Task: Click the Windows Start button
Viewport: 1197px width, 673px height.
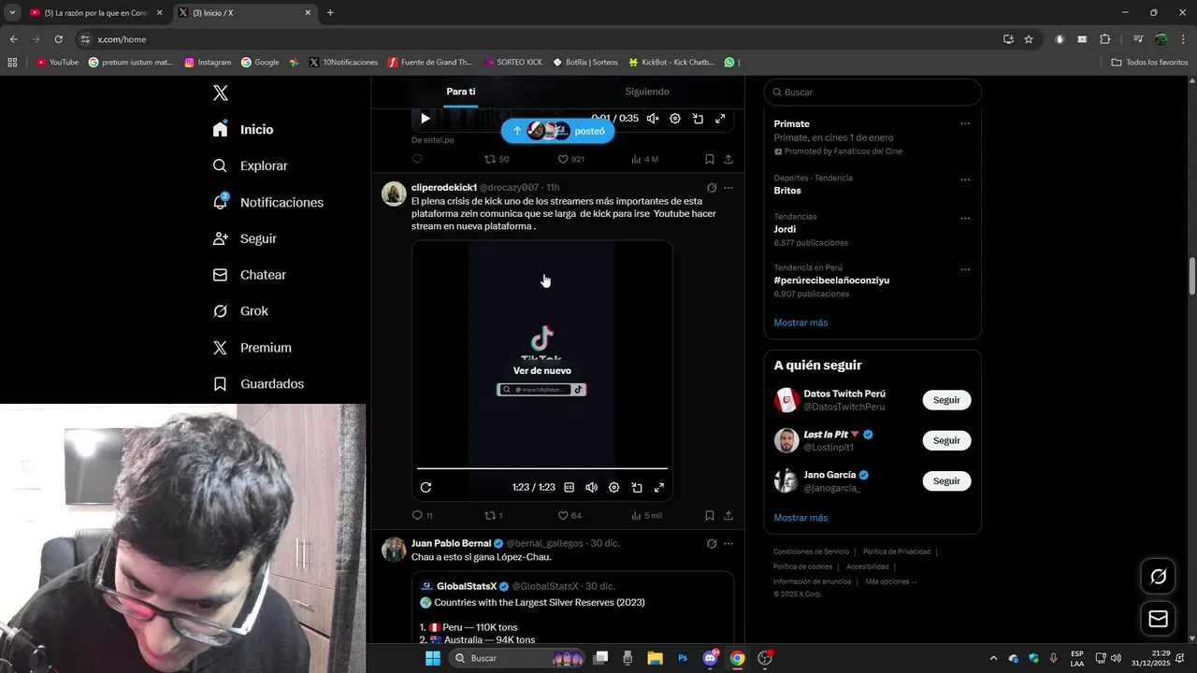Action: (433, 658)
